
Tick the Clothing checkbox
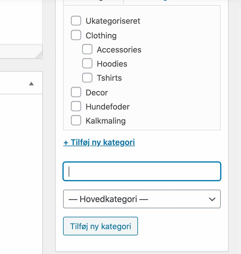(76, 35)
